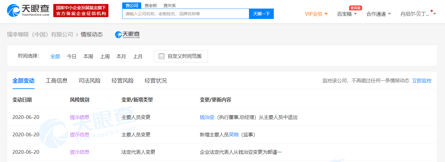Filter time by 本周
Screen dimensions: 445x162
[88, 56]
